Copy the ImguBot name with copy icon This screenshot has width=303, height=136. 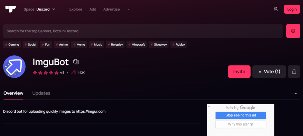[76, 62]
